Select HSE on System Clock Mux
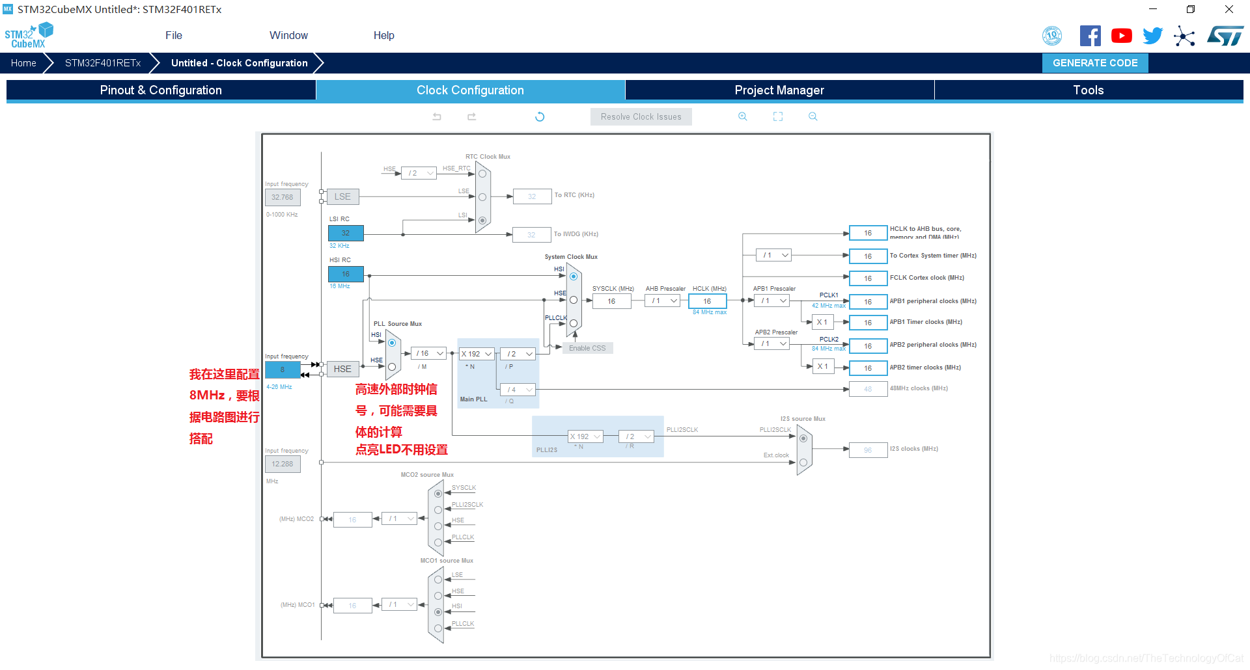 point(574,300)
